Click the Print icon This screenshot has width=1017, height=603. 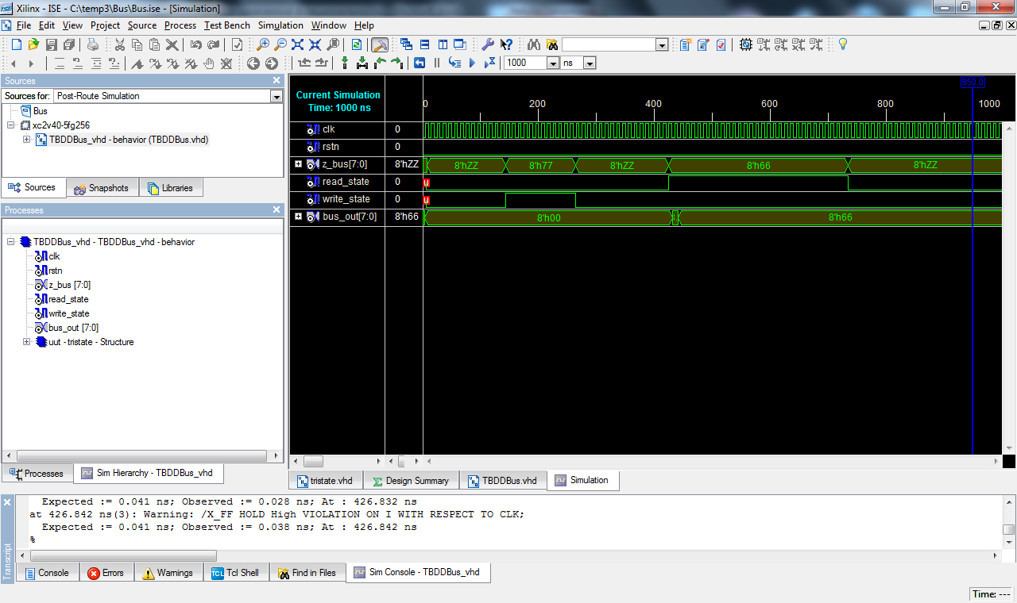(x=93, y=44)
